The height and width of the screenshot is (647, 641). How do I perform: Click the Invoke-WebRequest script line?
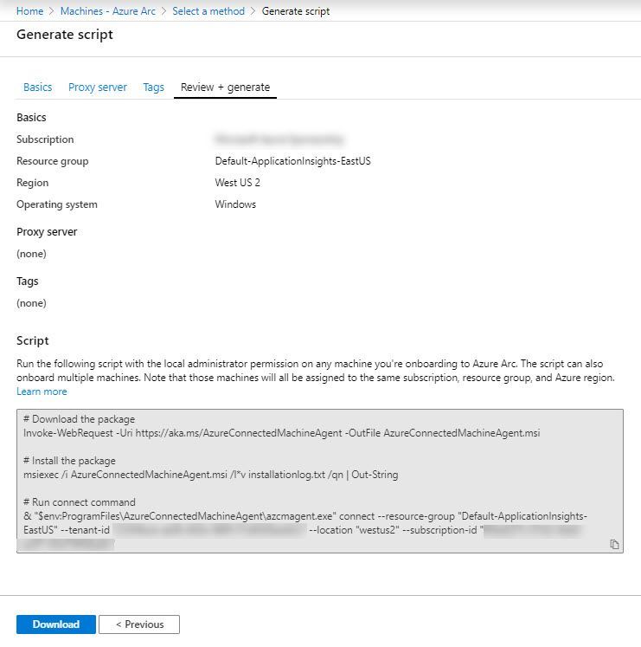click(281, 433)
